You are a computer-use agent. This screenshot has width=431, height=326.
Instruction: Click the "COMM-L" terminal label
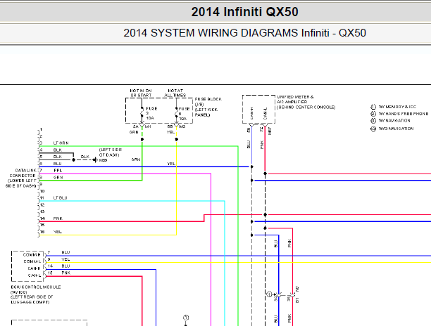click(x=32, y=261)
